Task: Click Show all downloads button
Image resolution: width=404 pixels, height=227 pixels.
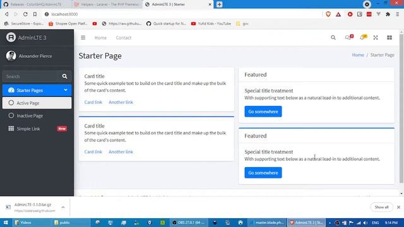Action: [x=381, y=207]
